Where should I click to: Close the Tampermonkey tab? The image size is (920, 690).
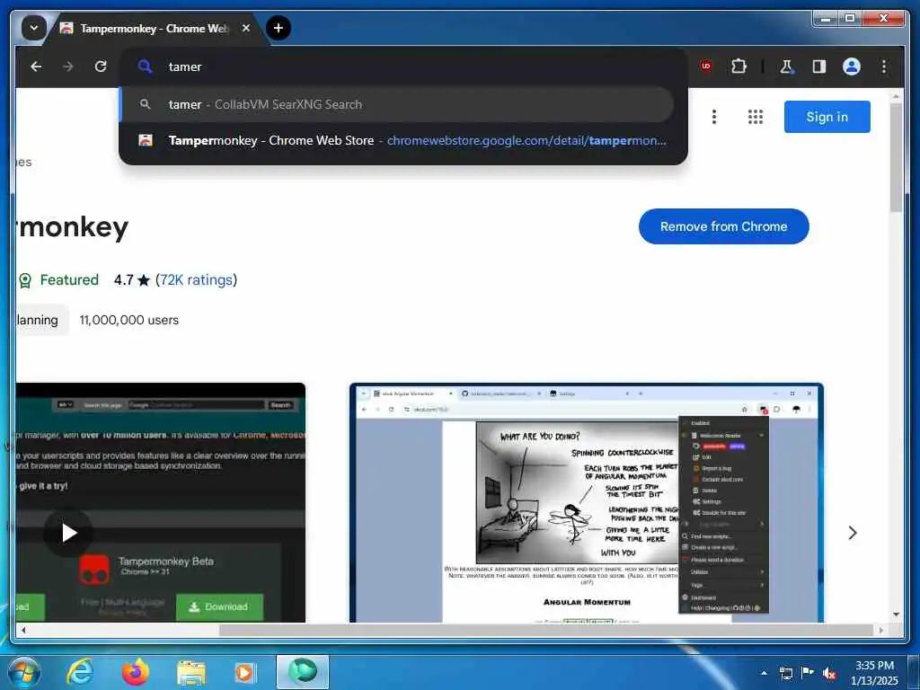tap(246, 28)
